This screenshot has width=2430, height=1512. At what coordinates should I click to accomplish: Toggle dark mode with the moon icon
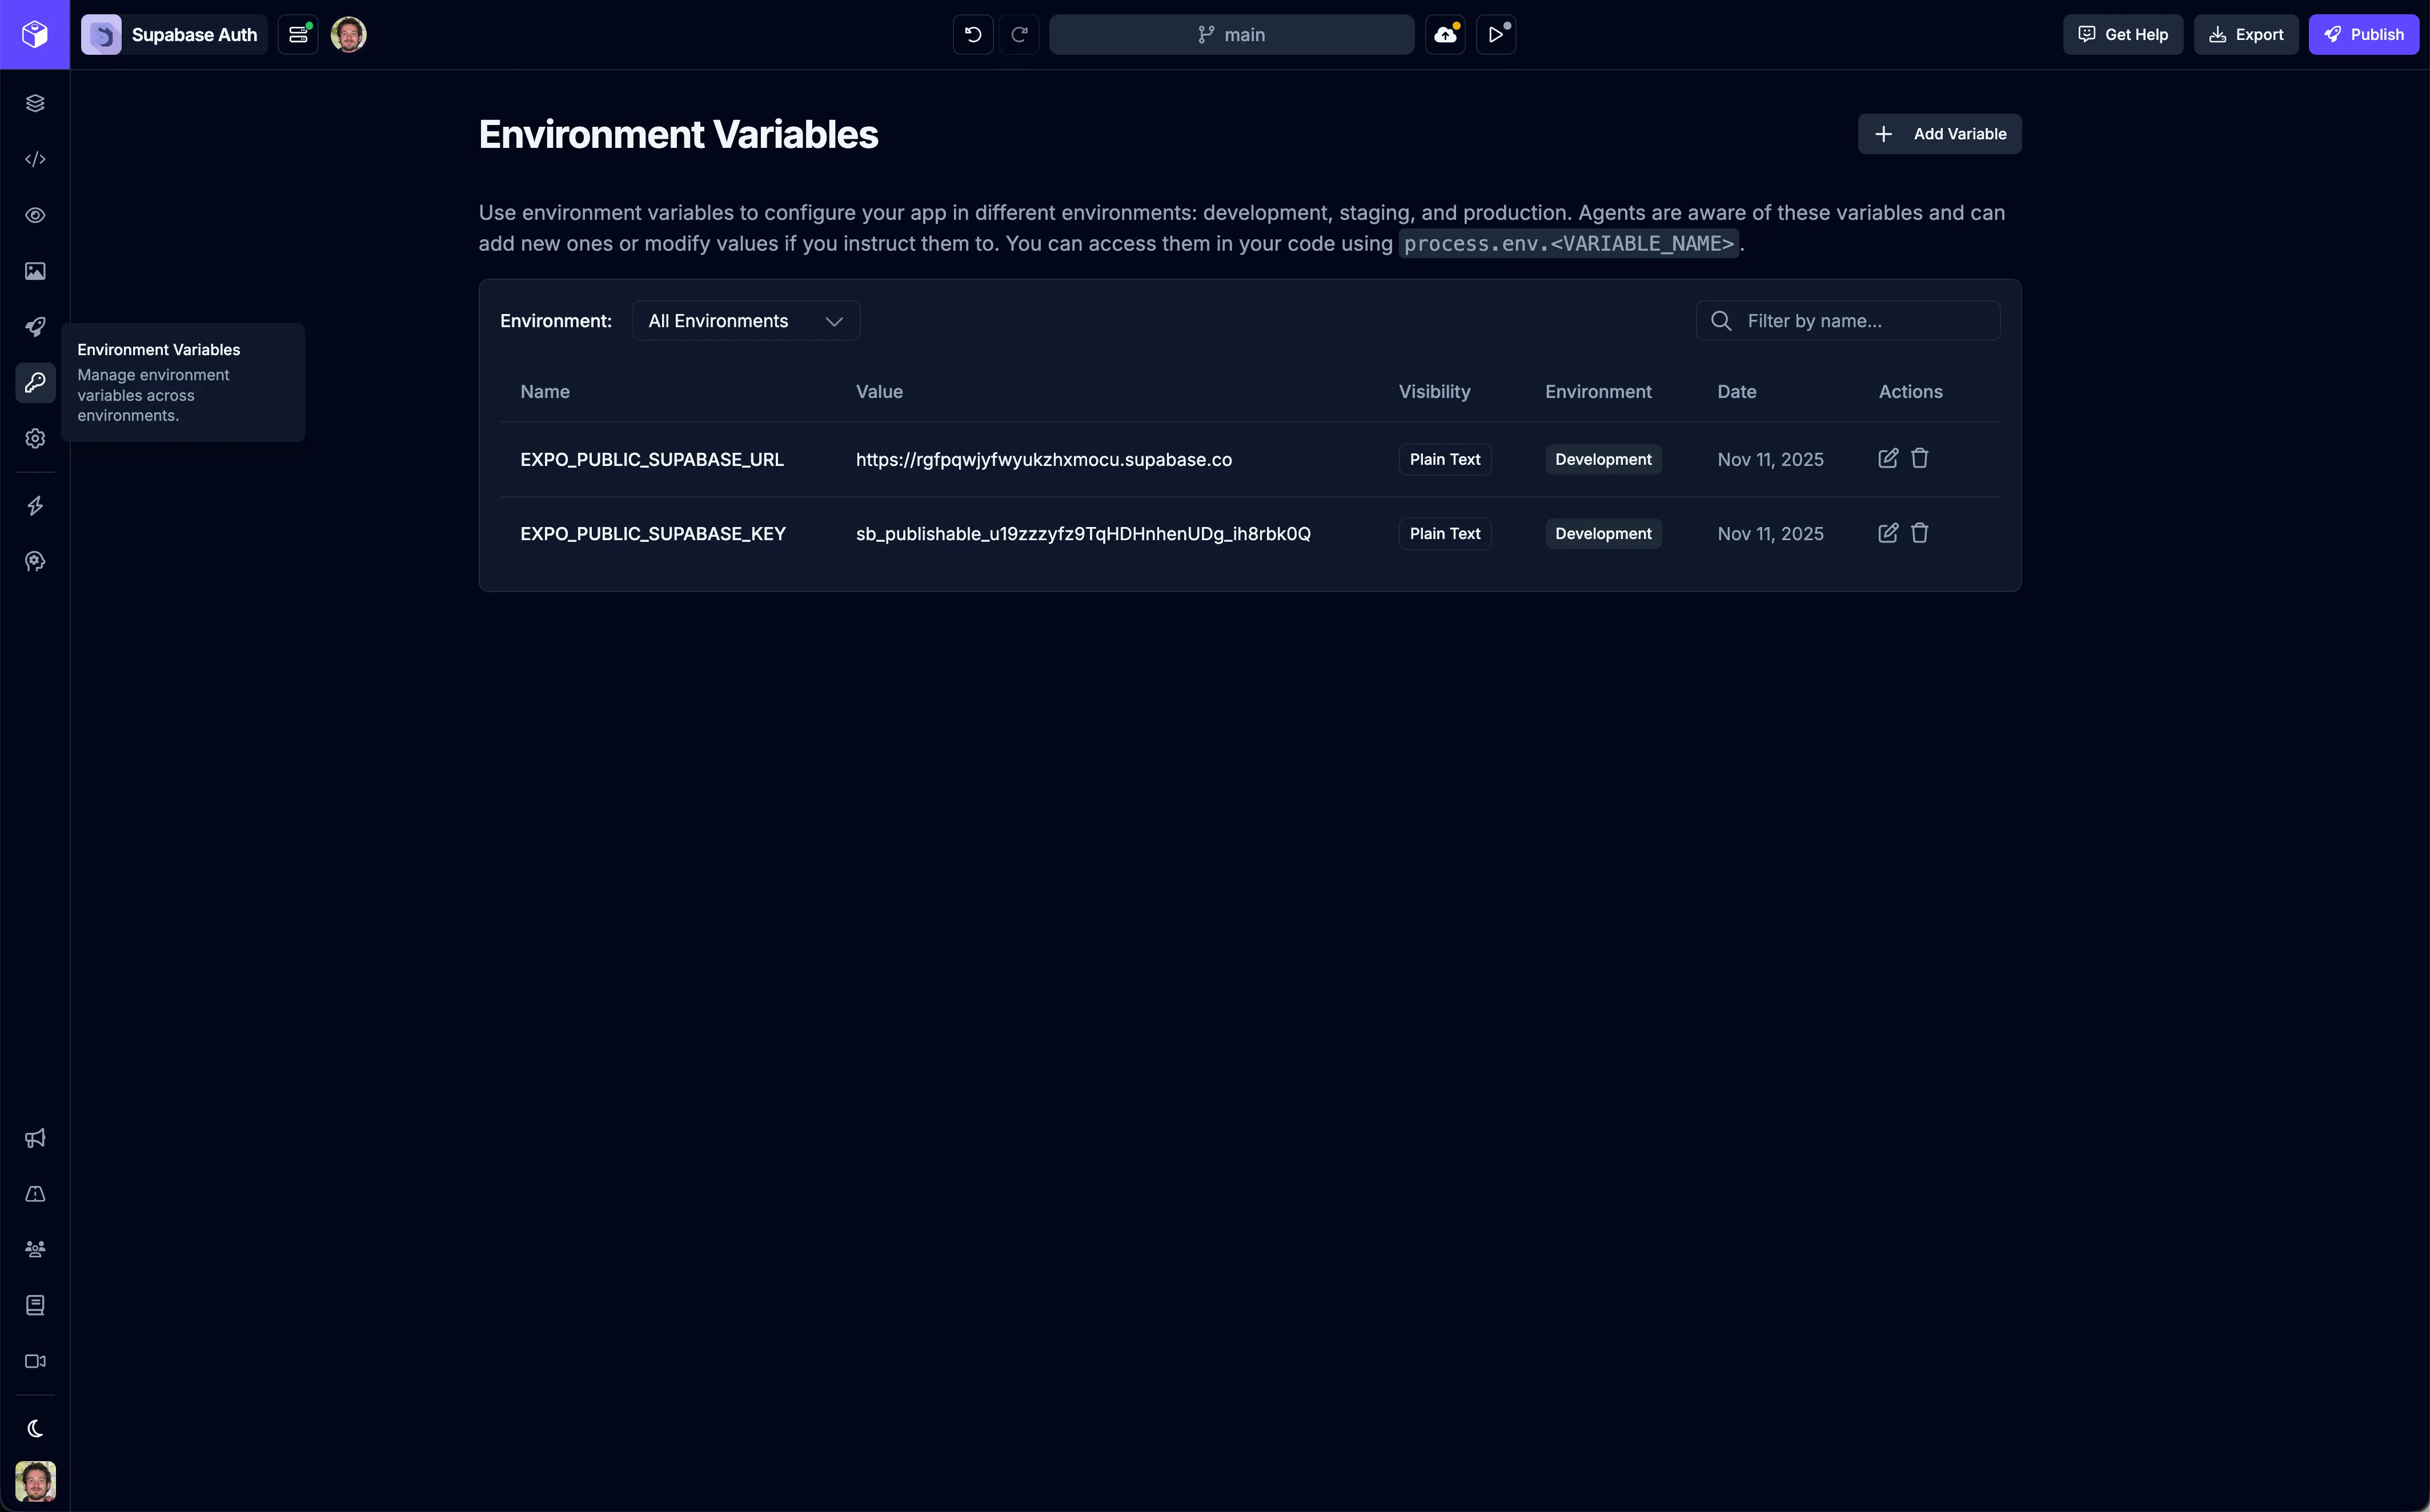pos(35,1428)
